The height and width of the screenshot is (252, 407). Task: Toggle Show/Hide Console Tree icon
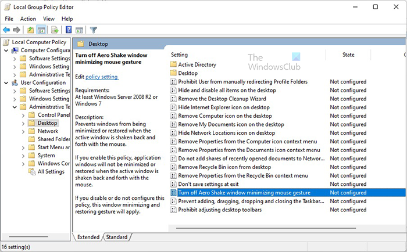[41, 30]
